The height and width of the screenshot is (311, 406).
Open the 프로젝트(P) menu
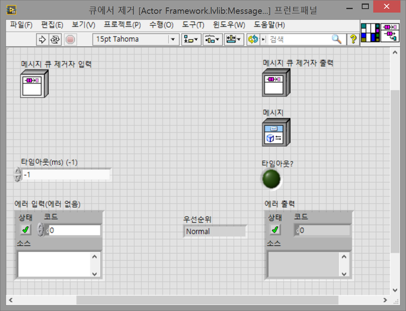(x=122, y=25)
